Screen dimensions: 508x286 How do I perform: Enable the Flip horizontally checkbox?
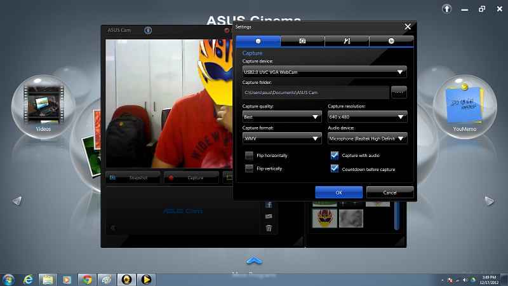tap(249, 156)
